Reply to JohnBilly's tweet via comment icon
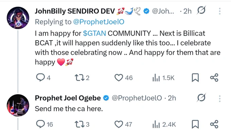This screenshot has height=130, width=231. (40, 78)
